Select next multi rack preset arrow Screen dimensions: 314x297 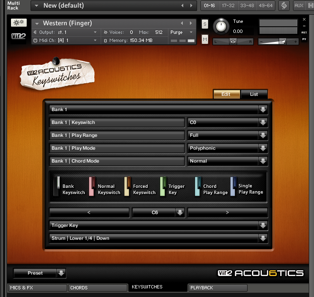click(x=191, y=6)
